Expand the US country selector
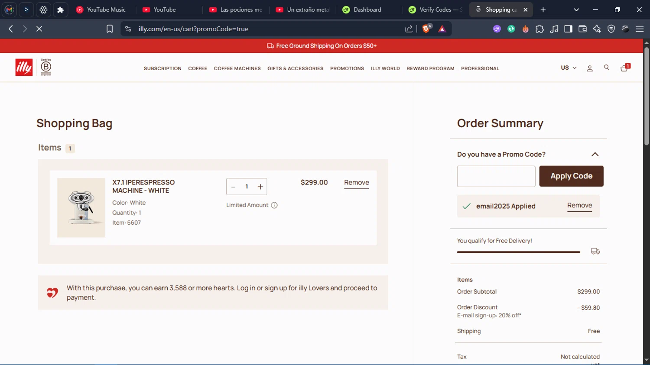The image size is (650, 365). 569,68
